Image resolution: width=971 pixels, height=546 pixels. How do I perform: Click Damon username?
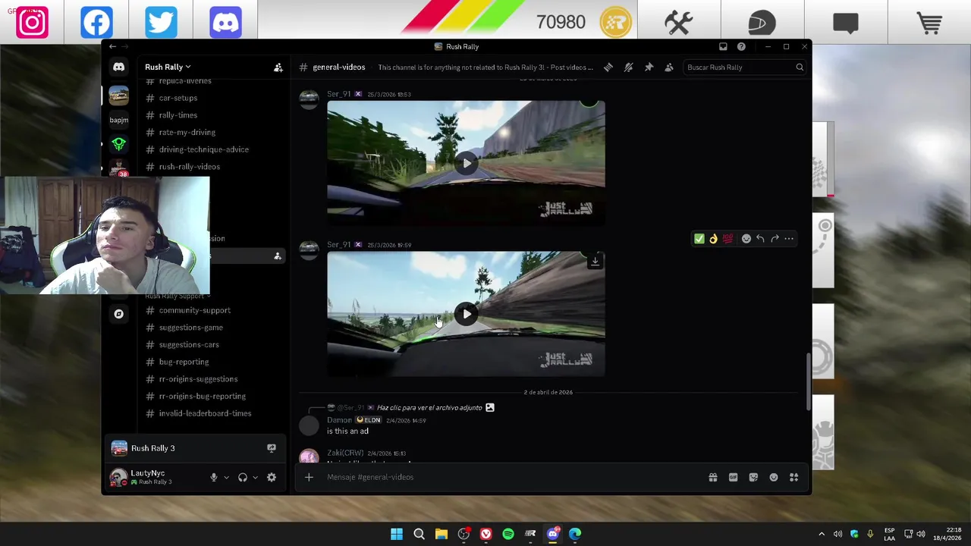(339, 420)
